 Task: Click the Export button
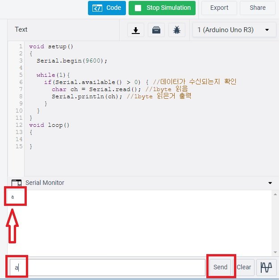(x=219, y=8)
